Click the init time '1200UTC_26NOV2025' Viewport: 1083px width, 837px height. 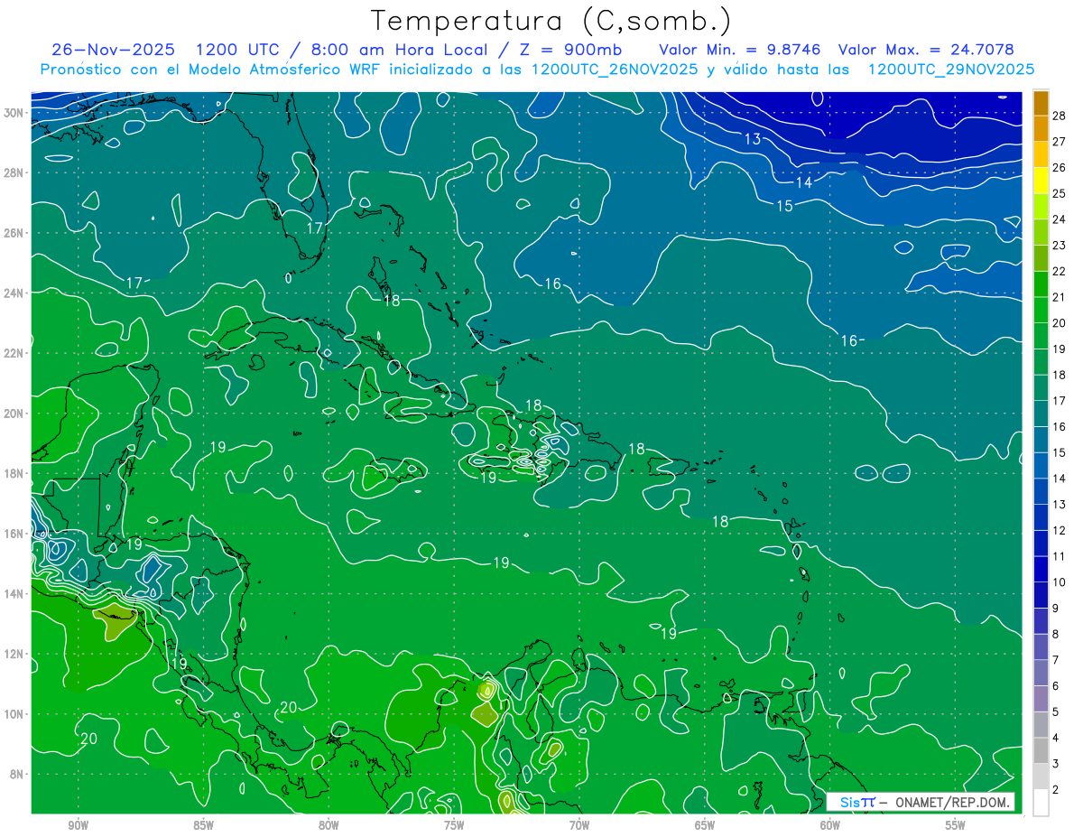[x=614, y=70]
